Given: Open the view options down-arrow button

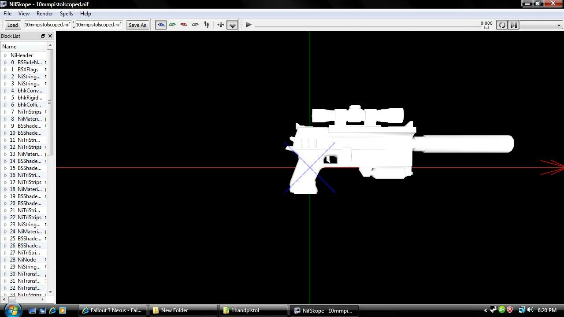Looking at the screenshot, I should click(233, 25).
